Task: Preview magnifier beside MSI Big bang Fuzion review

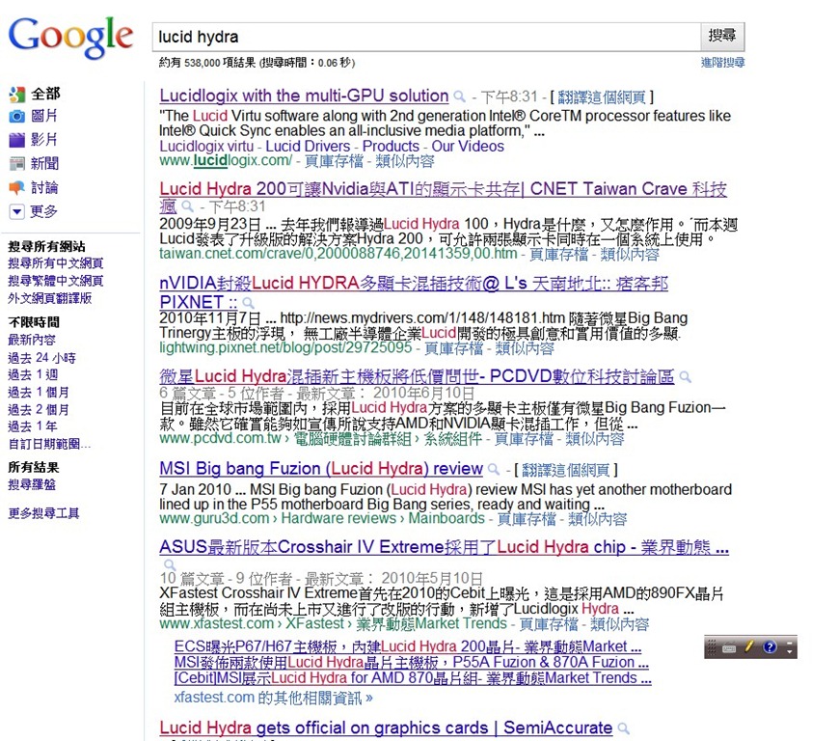Action: pyautogui.click(x=494, y=470)
